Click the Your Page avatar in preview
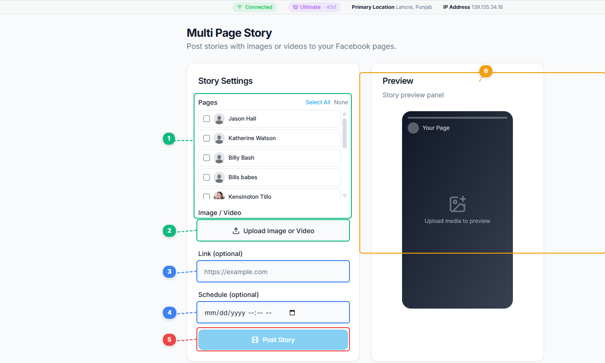 click(x=413, y=128)
